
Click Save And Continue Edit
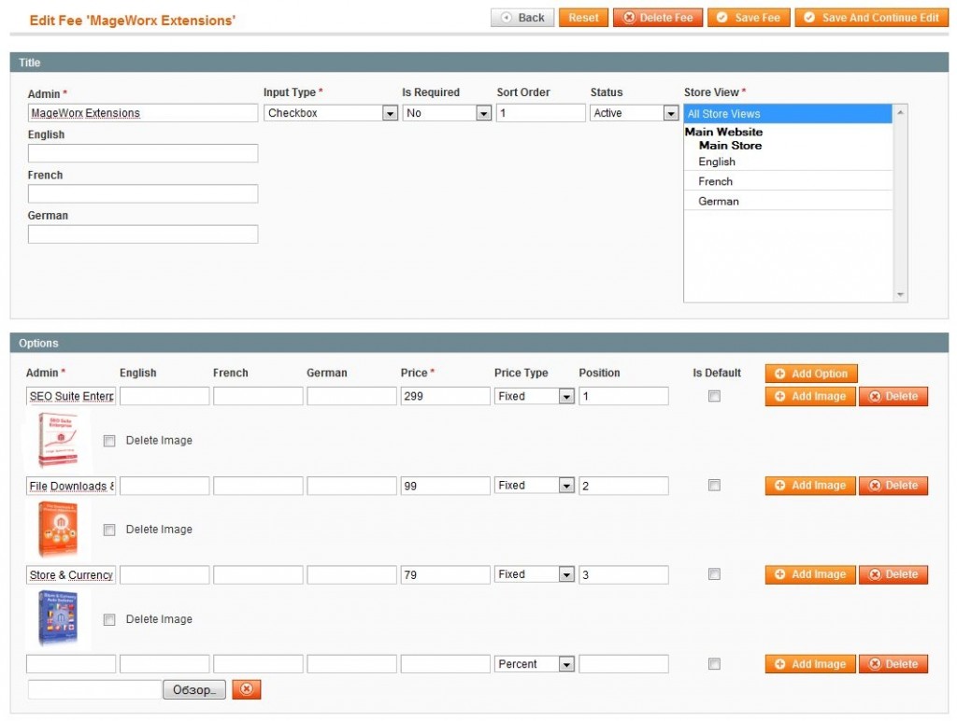[872, 18]
